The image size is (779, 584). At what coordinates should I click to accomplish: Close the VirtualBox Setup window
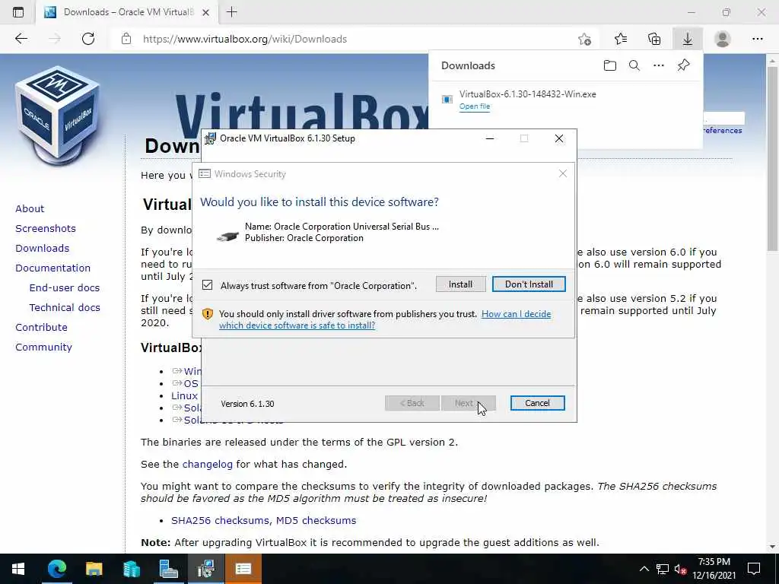(x=559, y=138)
